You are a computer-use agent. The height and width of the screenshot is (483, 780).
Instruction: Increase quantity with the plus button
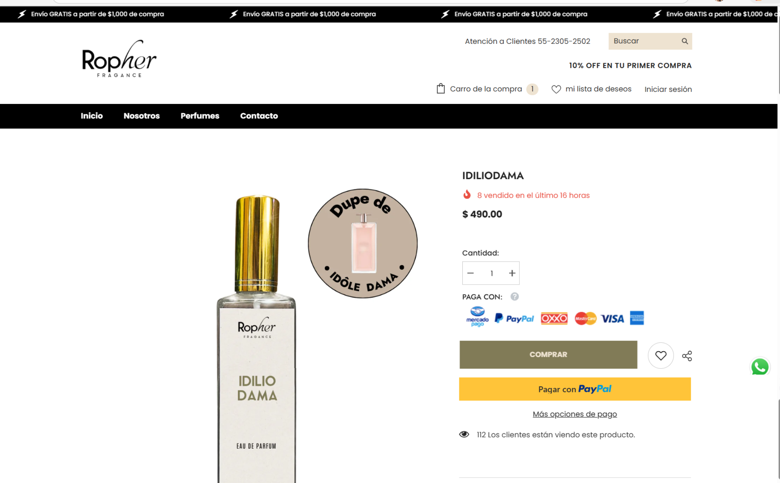point(512,273)
